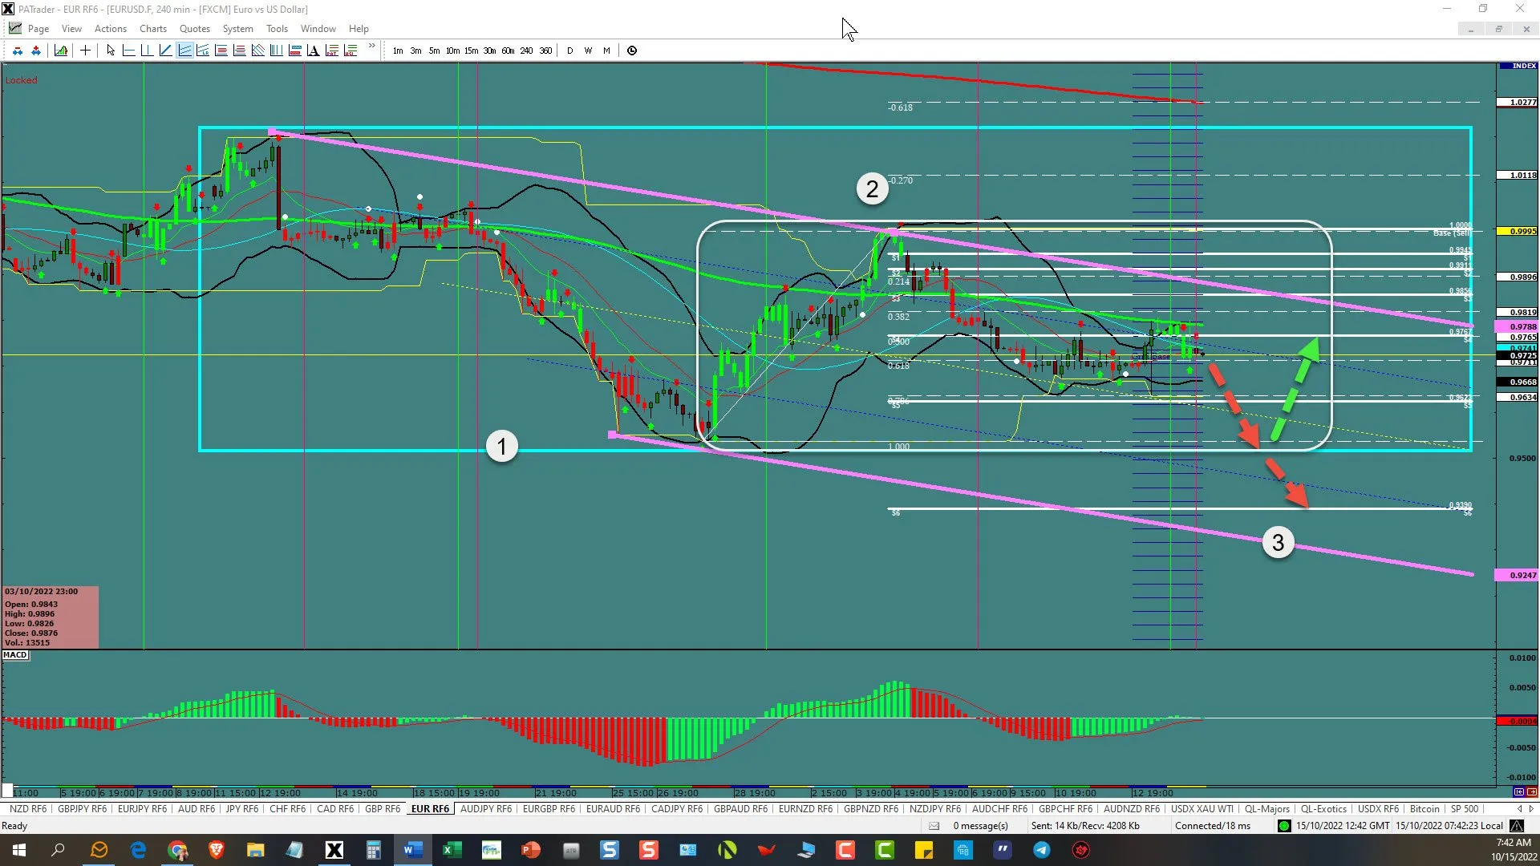1540x866 pixels.
Task: Click the messages envelope icon in status bar
Action: pos(934,826)
